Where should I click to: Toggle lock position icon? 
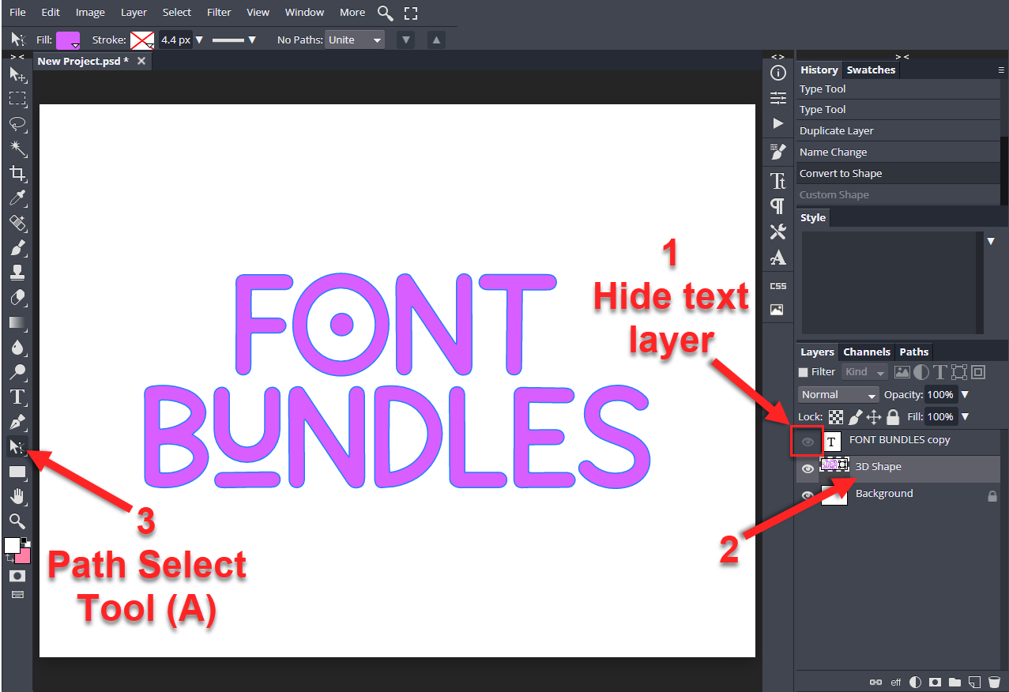(874, 416)
